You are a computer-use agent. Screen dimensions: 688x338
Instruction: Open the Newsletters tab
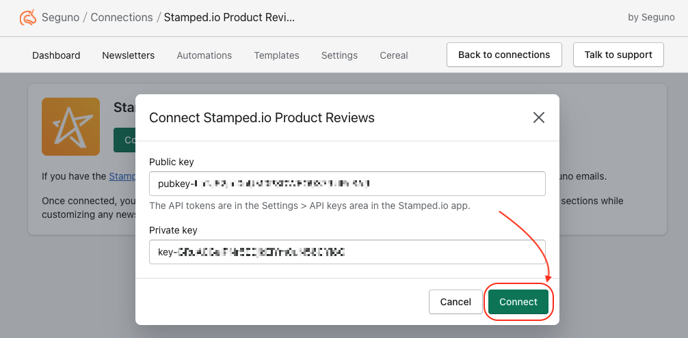point(128,55)
